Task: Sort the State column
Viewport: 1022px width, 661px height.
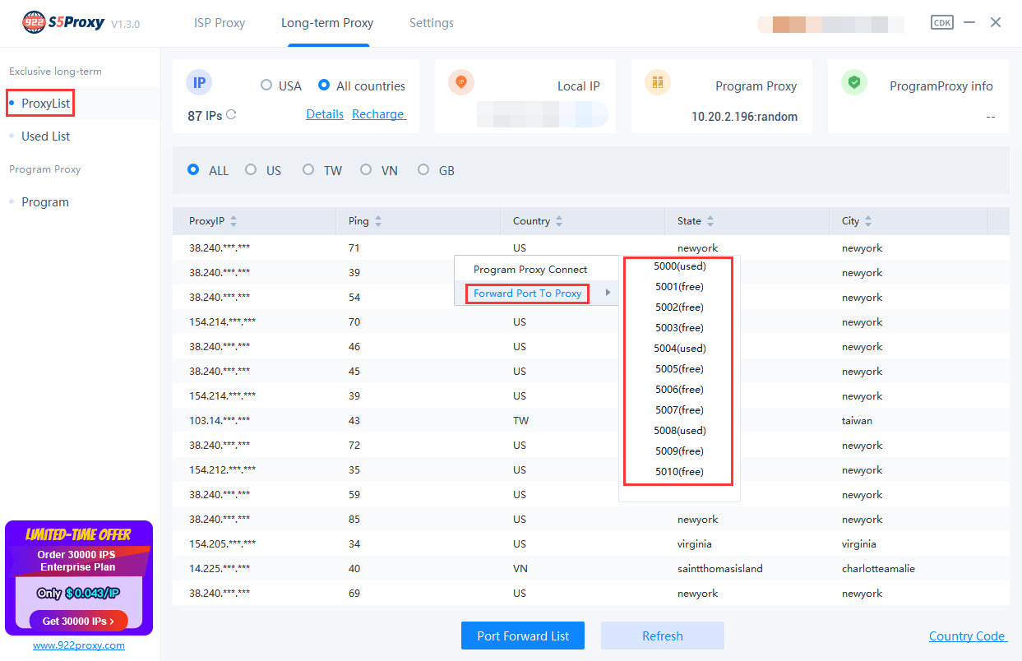Action: (710, 221)
